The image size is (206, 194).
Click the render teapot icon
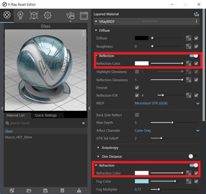coord(70,16)
